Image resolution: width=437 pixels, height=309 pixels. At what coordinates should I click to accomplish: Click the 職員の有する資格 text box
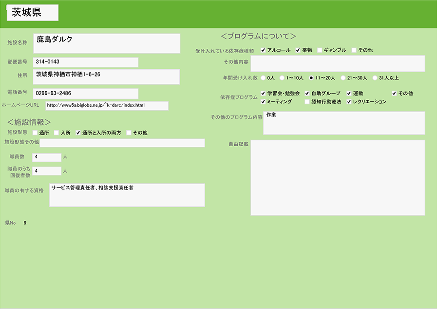(127, 195)
